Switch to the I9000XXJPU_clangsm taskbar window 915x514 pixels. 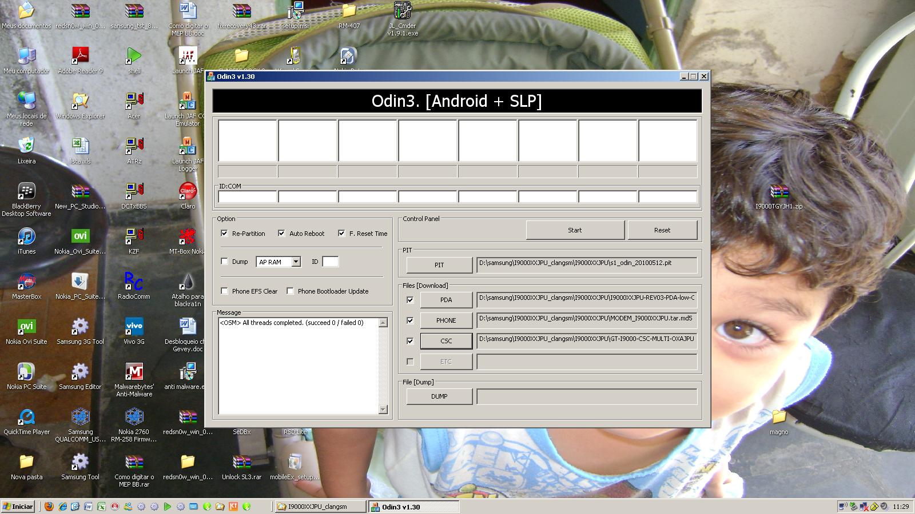[x=320, y=507]
